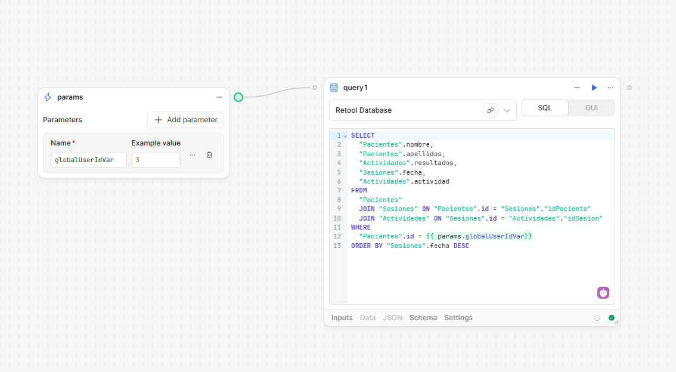Screen dimensions: 676x372
Task: Expand the Retool Database resource dropdown
Action: coord(507,110)
